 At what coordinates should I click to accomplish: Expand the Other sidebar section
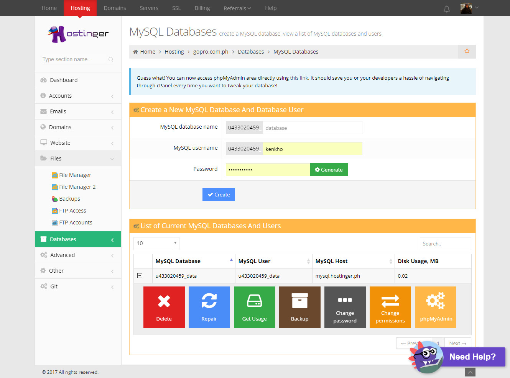(78, 271)
